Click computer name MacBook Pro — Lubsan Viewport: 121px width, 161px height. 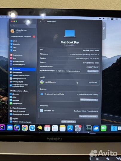[91, 50]
